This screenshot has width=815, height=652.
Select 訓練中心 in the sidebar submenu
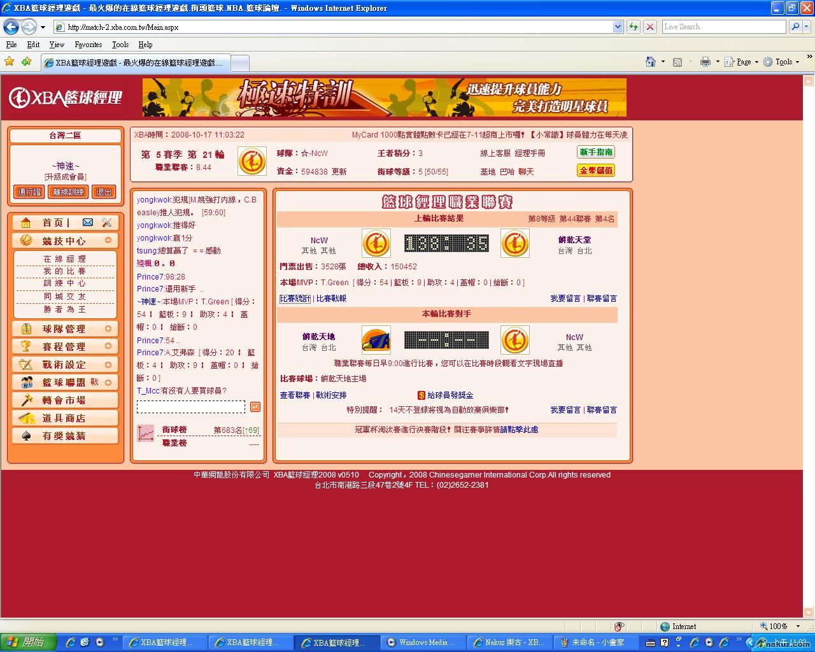65,283
